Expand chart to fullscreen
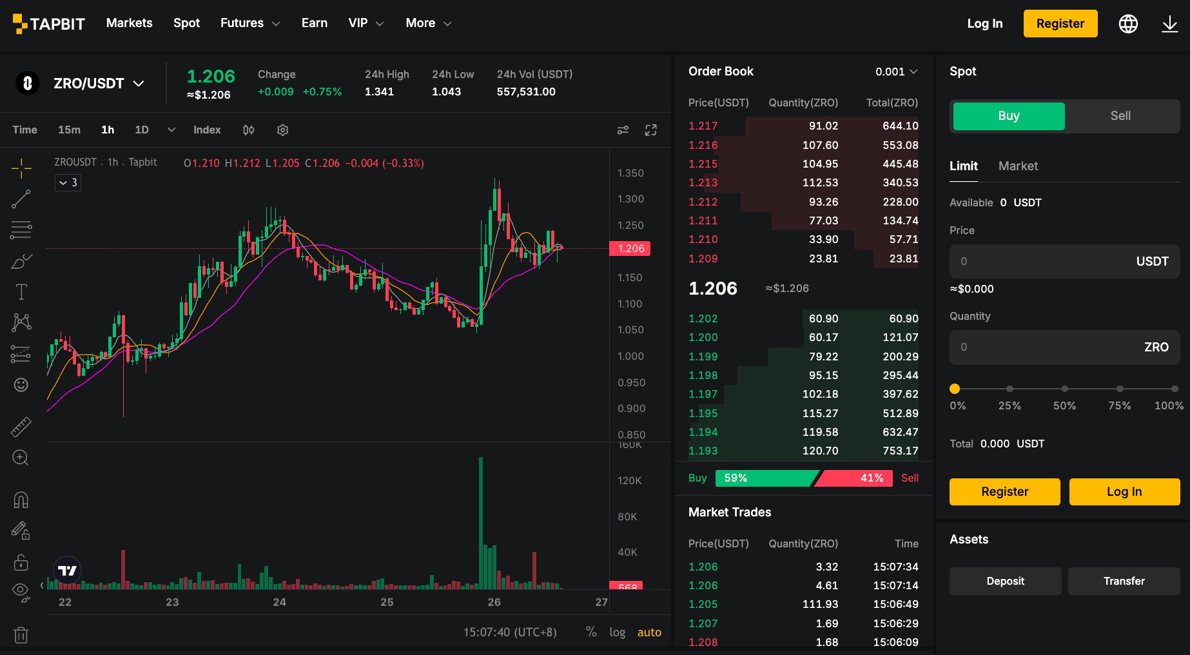1190x655 pixels. 651,130
